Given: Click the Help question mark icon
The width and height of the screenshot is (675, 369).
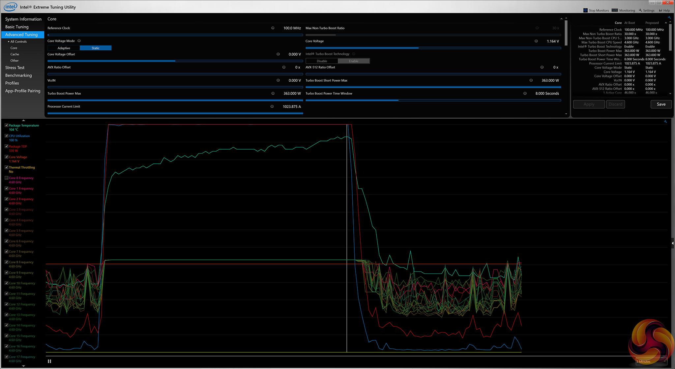Looking at the screenshot, I should coord(660,10).
